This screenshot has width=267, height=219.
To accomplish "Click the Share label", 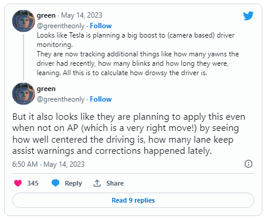I will point(115,183).
